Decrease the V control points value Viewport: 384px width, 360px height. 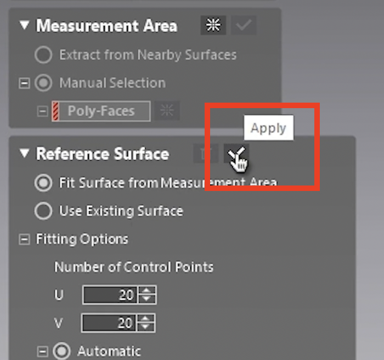(x=145, y=327)
